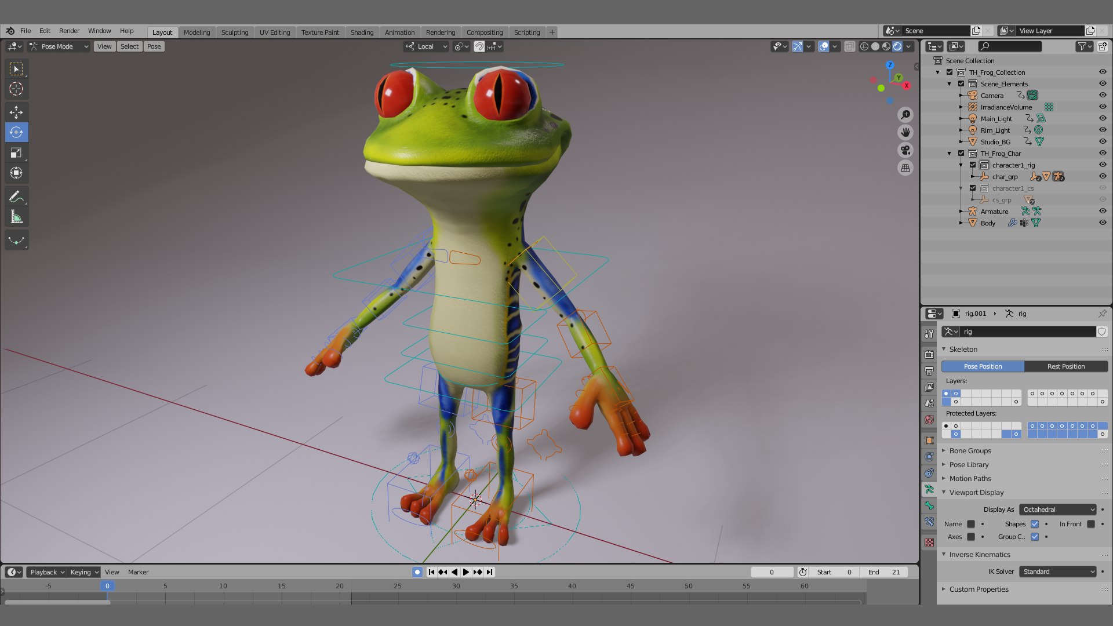This screenshot has width=1113, height=626.
Task: Select the Scale tool icon
Action: tap(16, 152)
